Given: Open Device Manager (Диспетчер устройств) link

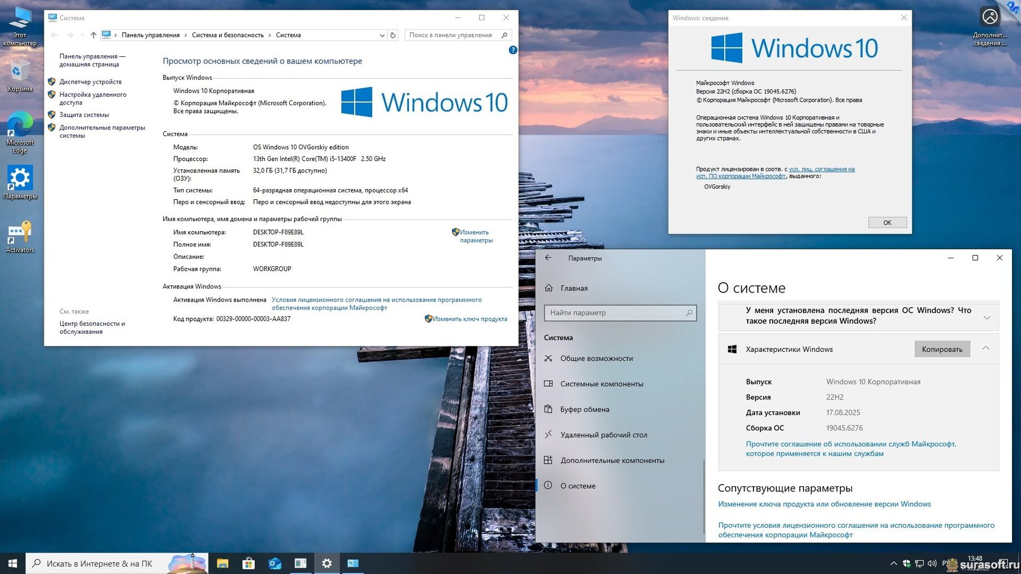Looking at the screenshot, I should click(90, 82).
